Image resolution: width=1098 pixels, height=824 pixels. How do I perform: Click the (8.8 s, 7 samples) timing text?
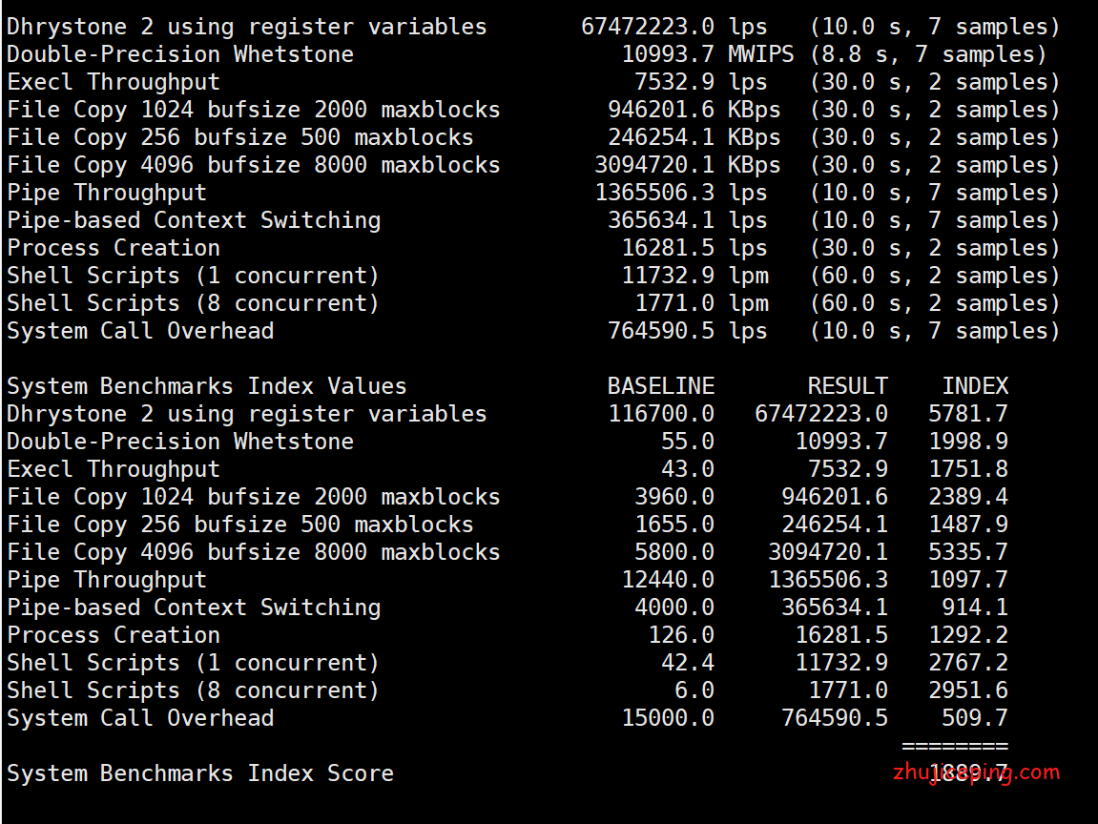[x=928, y=54]
